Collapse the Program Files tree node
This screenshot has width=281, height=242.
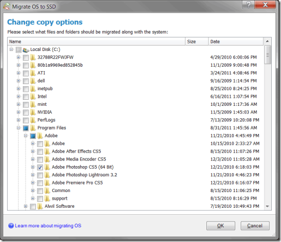(x=19, y=128)
